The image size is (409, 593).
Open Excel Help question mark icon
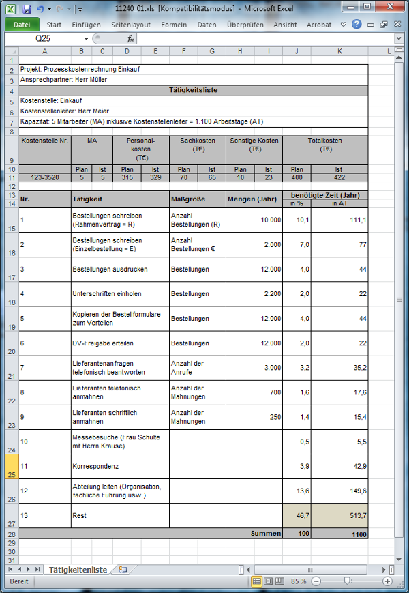[357, 24]
